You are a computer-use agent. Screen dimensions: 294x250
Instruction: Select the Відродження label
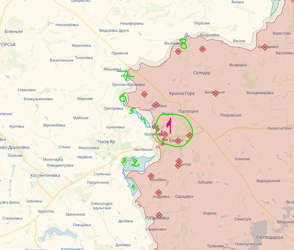tap(268, 181)
